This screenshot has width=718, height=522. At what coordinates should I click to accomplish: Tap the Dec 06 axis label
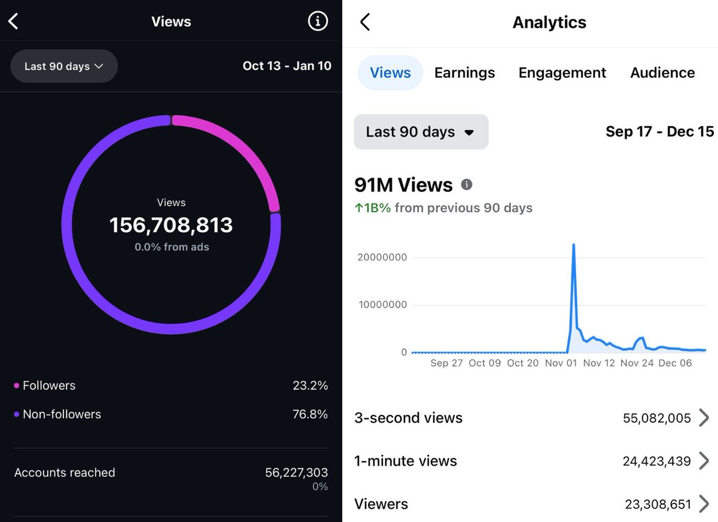point(675,363)
